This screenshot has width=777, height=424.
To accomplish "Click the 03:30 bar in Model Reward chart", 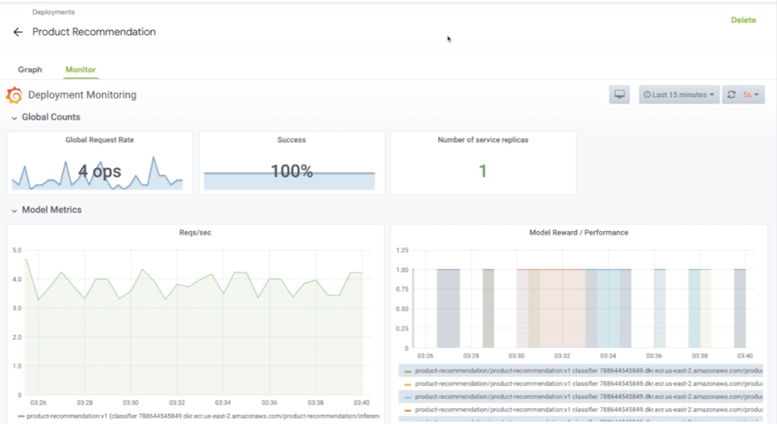I will pyautogui.click(x=523, y=309).
